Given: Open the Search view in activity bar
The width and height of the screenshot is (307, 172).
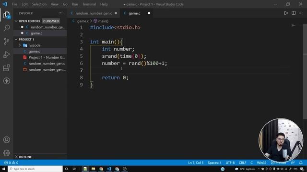Looking at the screenshot, I should (x=6, y=28).
